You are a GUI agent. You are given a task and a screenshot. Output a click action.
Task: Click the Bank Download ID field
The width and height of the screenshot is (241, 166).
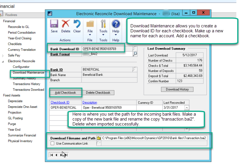(x=107, y=49)
